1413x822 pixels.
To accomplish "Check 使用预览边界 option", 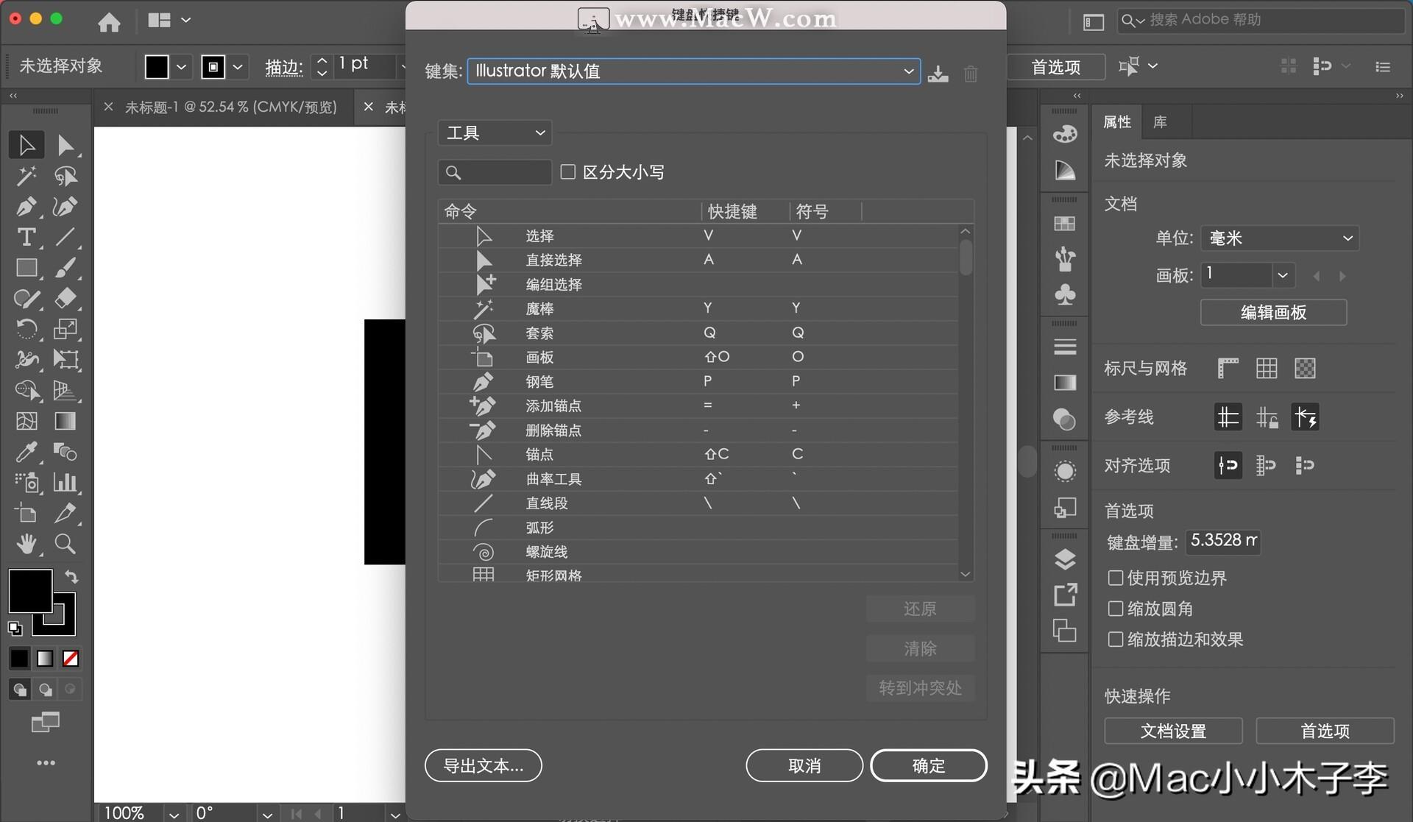I will [x=1115, y=578].
